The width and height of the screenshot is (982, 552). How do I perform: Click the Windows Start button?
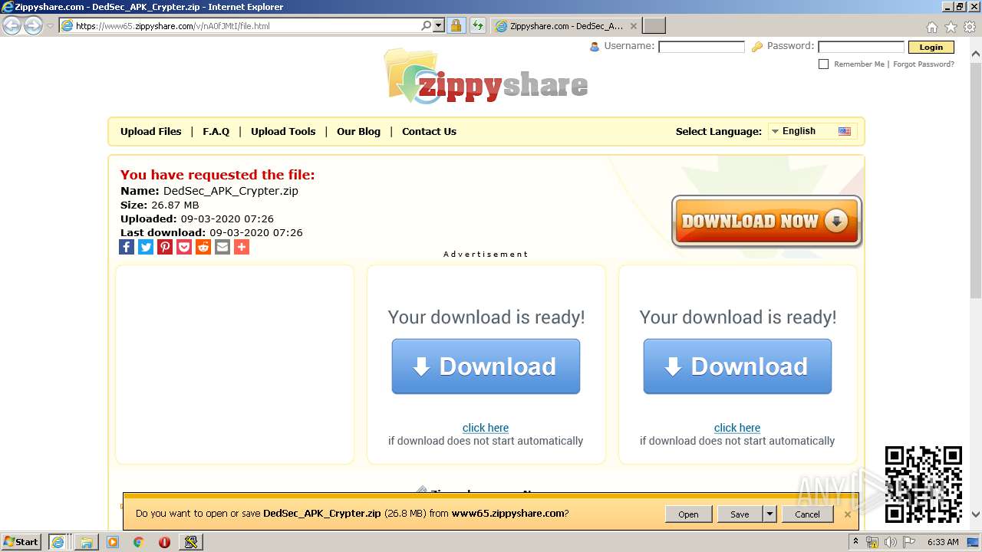(21, 542)
